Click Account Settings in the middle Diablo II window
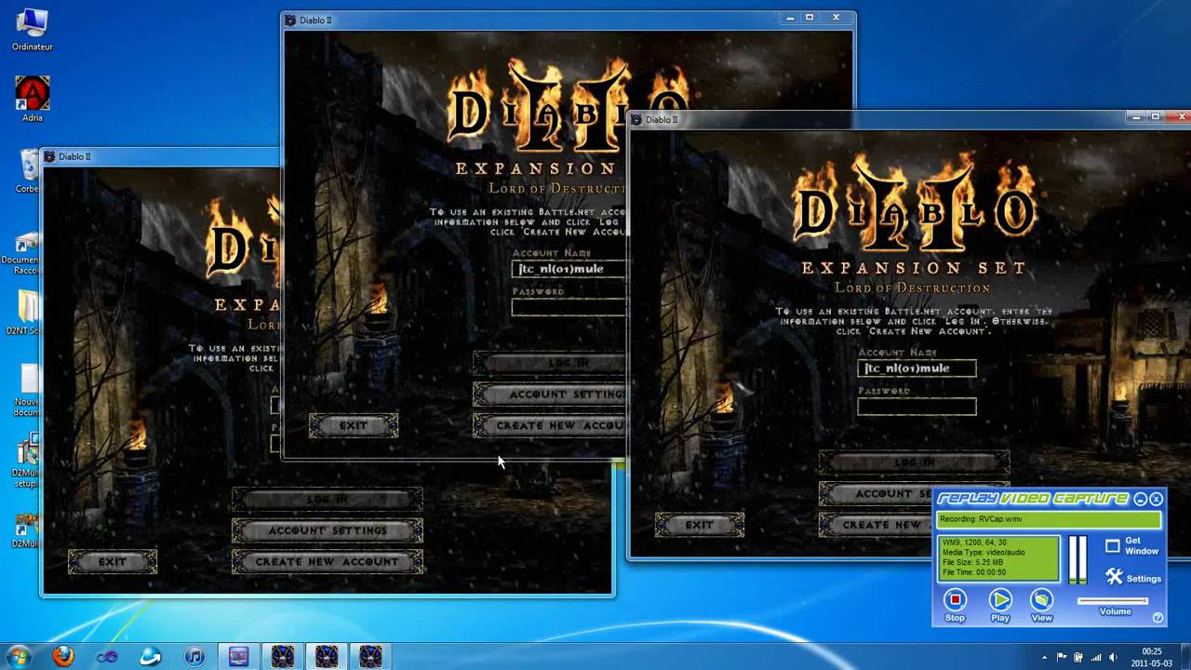 pyautogui.click(x=550, y=395)
